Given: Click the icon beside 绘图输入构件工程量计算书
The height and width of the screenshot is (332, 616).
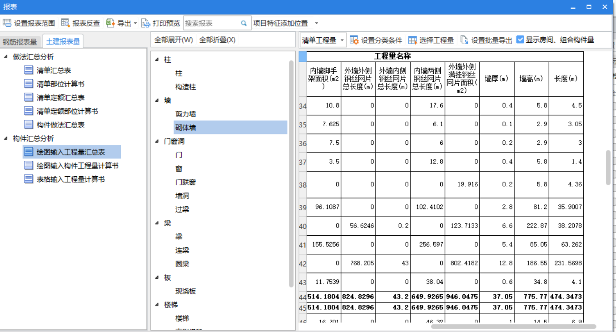Looking at the screenshot, I should pos(29,166).
